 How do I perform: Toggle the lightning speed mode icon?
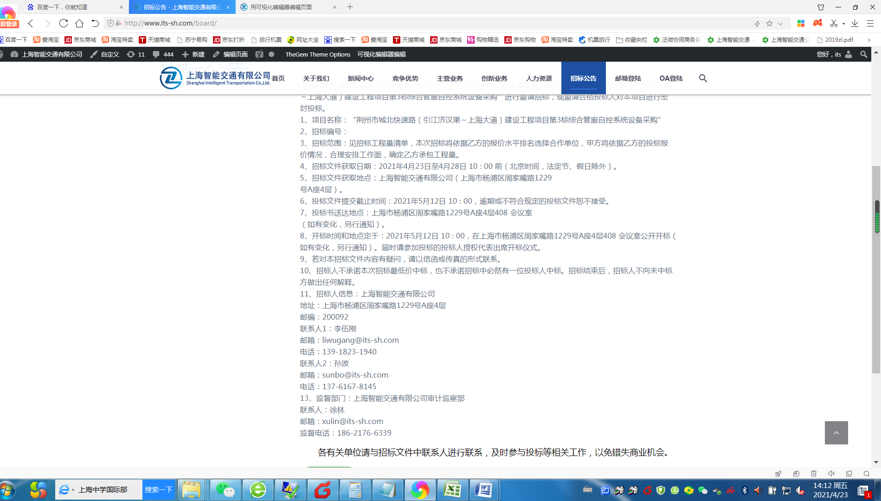point(757,24)
